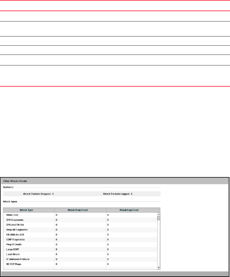The width and height of the screenshot is (230, 277).
Task: Sort by Attack Drop Count column header
Action: [x=80, y=210]
